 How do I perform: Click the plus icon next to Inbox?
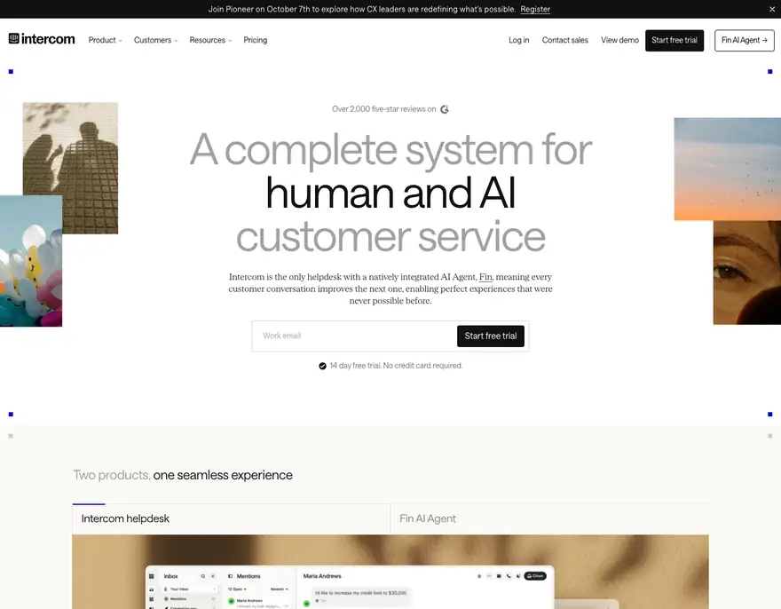[x=213, y=576]
